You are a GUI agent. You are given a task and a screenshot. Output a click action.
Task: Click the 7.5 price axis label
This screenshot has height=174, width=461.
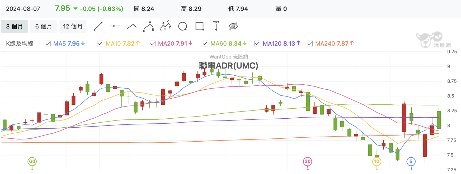coord(450,155)
